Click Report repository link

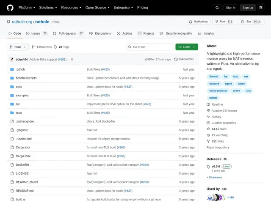(218, 148)
